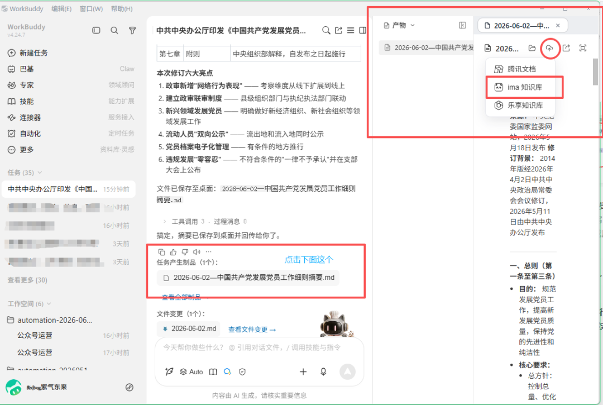Open the 工作细则摘要.md artifact chip in chat

click(248, 277)
